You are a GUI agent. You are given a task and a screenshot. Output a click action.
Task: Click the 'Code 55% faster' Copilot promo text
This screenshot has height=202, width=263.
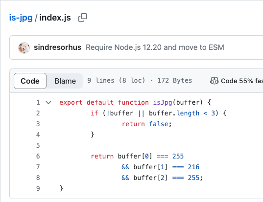tap(242, 81)
